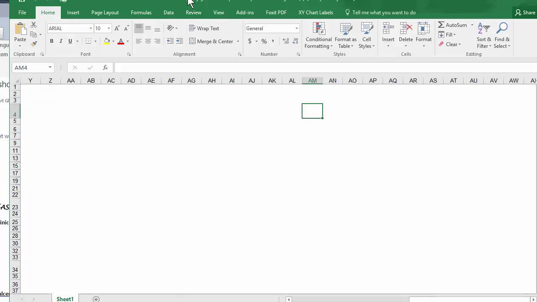Switch to the XY Chart Labels tab
537x302 pixels.
coord(316,13)
